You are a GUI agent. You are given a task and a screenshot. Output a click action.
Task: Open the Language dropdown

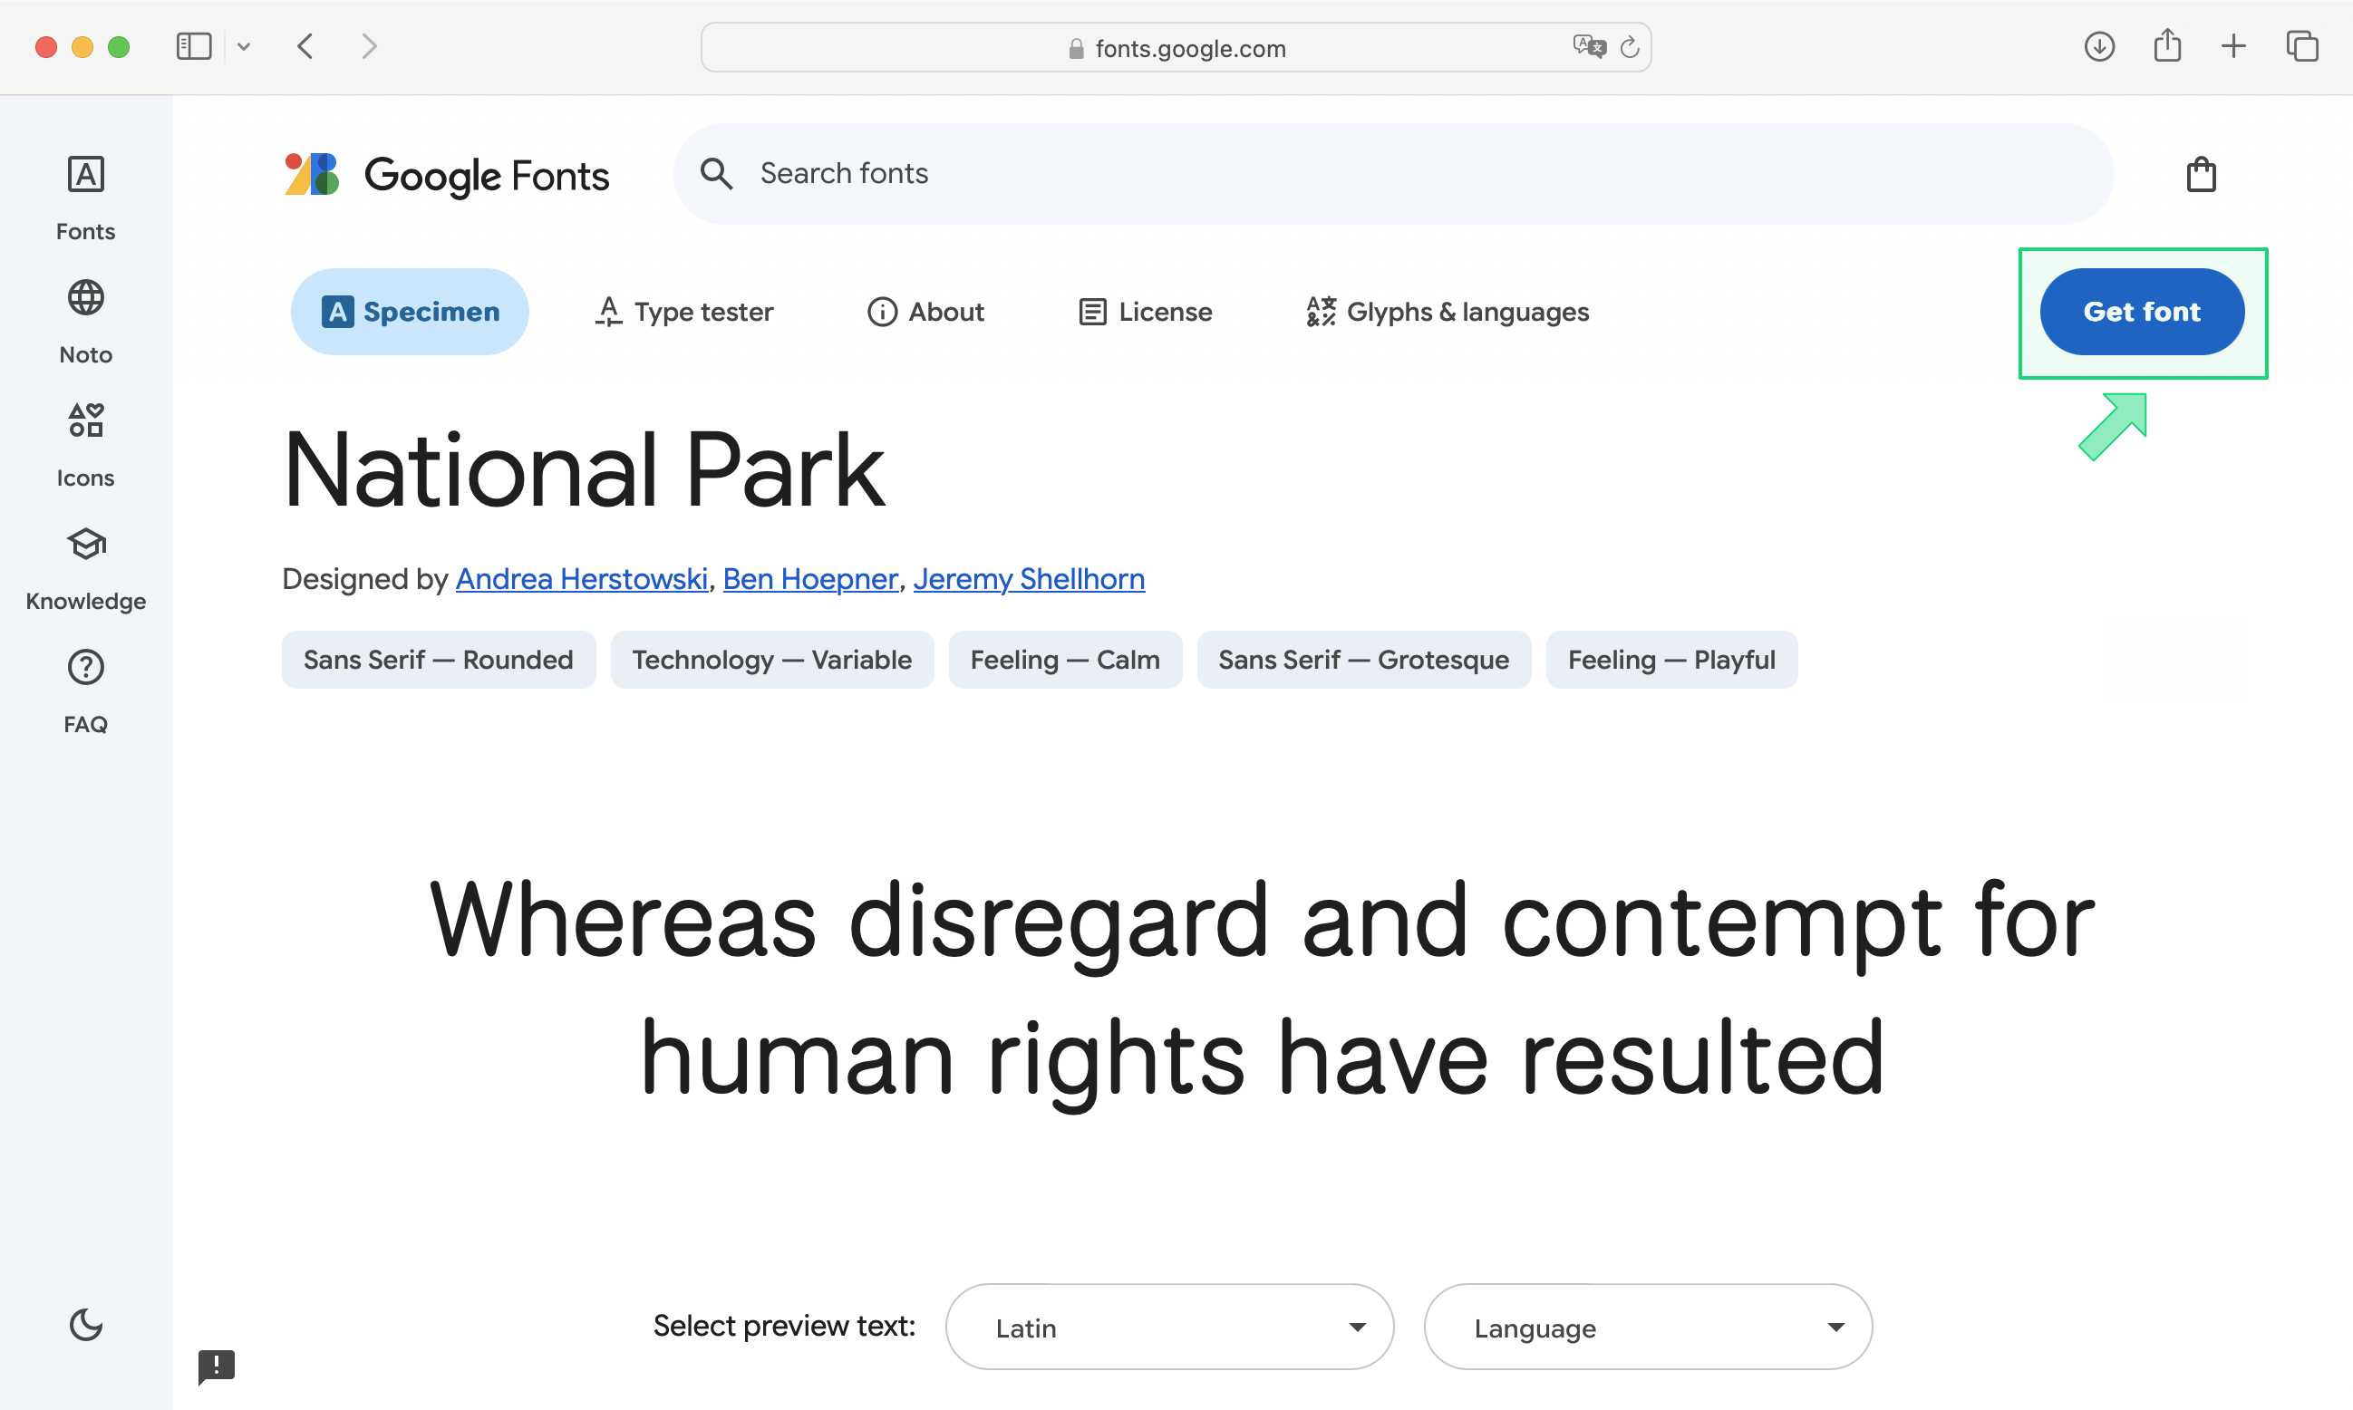(1647, 1328)
